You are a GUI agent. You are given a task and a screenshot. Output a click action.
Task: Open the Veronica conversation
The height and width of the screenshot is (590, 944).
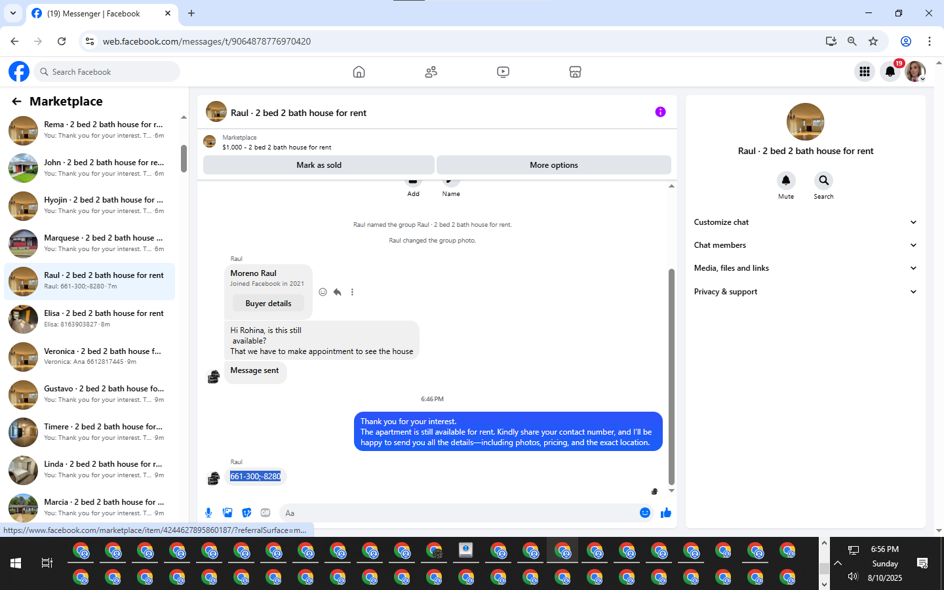pyautogui.click(x=90, y=357)
